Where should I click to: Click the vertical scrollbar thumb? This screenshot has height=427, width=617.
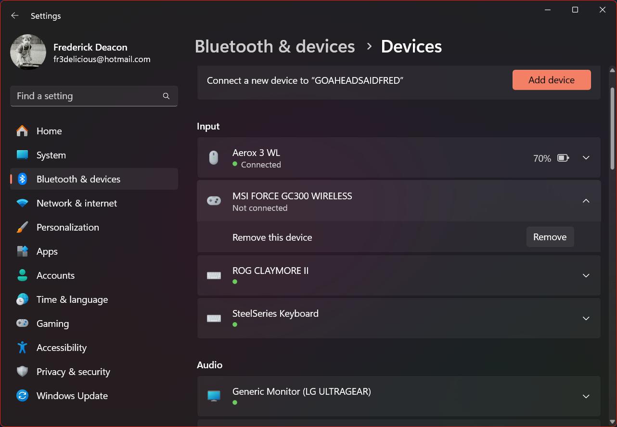612,128
